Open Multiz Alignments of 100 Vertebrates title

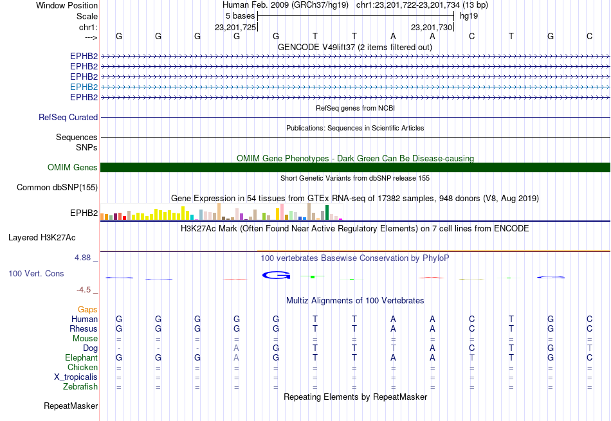(x=355, y=301)
